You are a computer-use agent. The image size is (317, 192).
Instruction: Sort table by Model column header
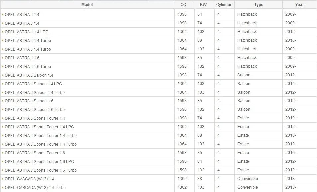pos(87,4)
